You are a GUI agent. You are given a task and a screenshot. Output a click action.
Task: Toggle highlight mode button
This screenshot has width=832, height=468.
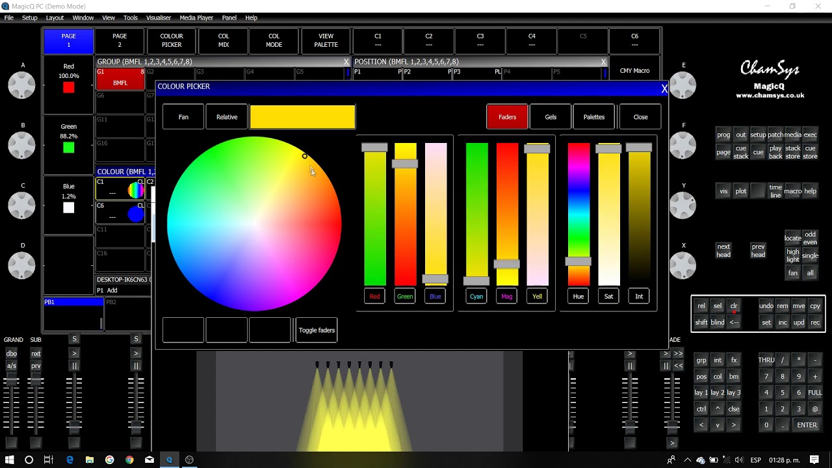coord(793,255)
